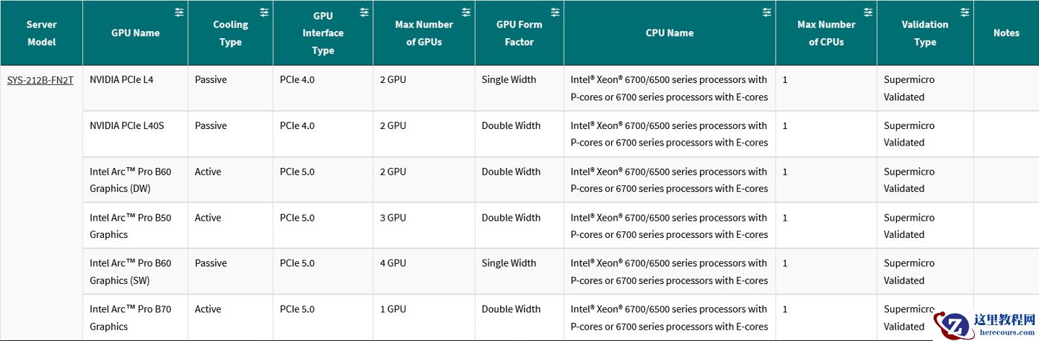Click Intel Arc Pro B50 Graphics cell
1039x341 pixels.
(131, 226)
